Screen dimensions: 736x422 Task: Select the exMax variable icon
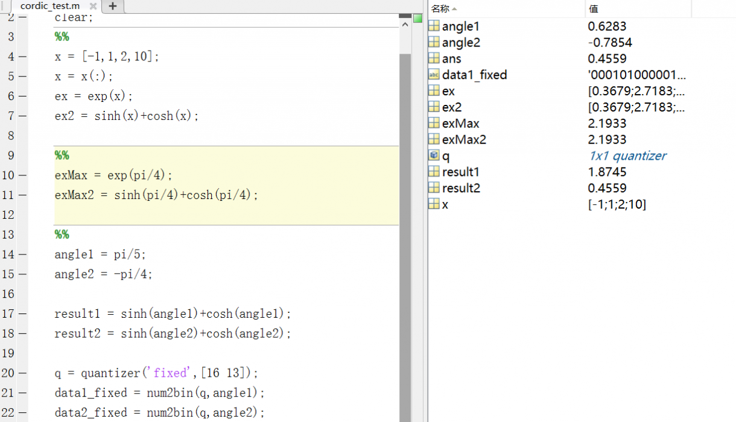tap(434, 123)
